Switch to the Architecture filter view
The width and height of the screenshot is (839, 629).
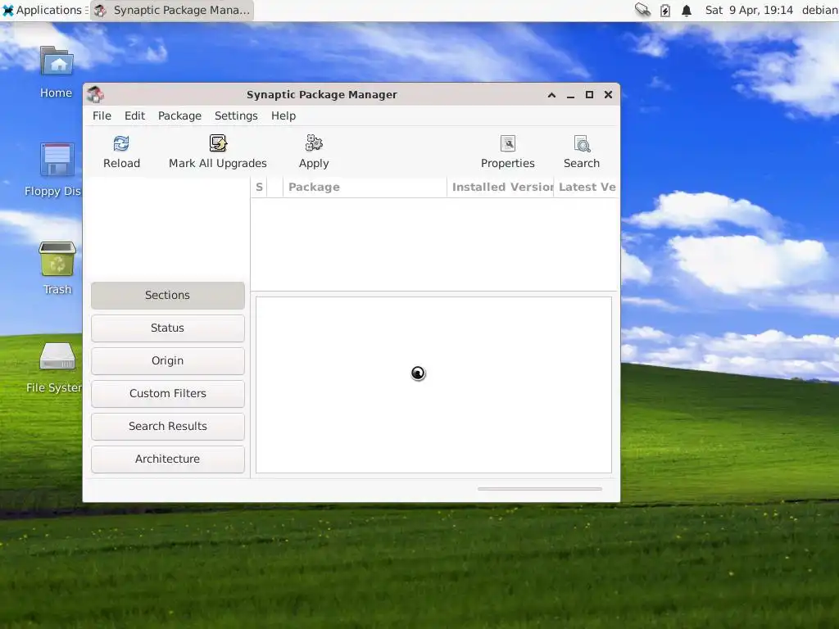click(x=167, y=459)
